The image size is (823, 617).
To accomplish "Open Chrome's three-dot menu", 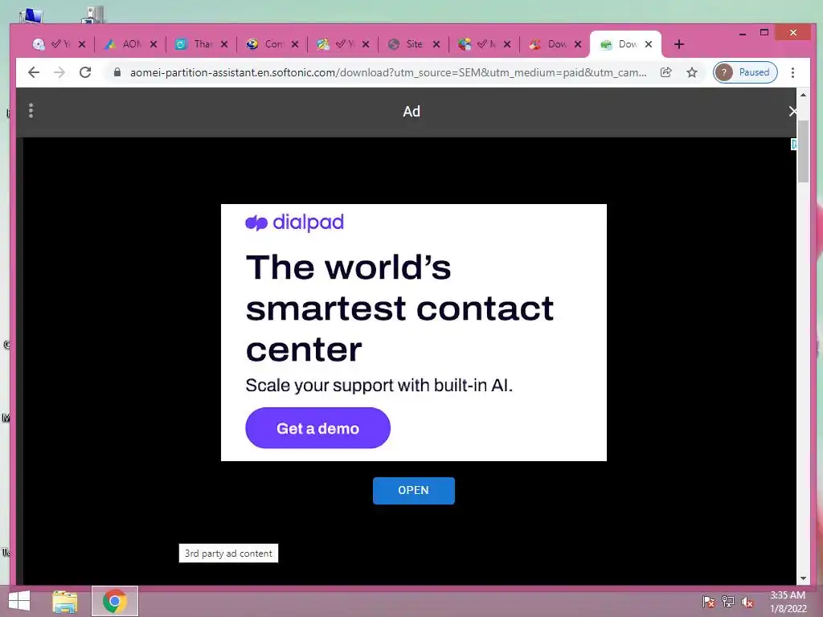I will pyautogui.click(x=792, y=72).
